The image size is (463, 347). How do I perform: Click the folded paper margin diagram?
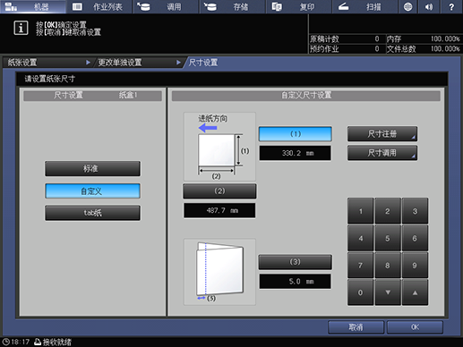(x=219, y=272)
